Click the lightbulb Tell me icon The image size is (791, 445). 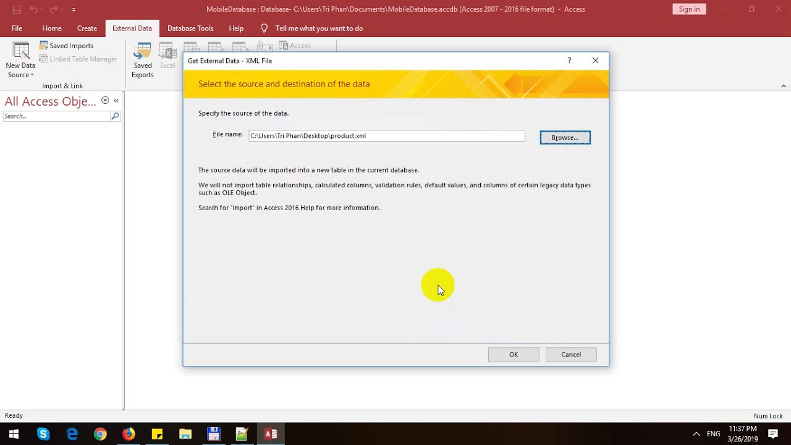pos(264,28)
